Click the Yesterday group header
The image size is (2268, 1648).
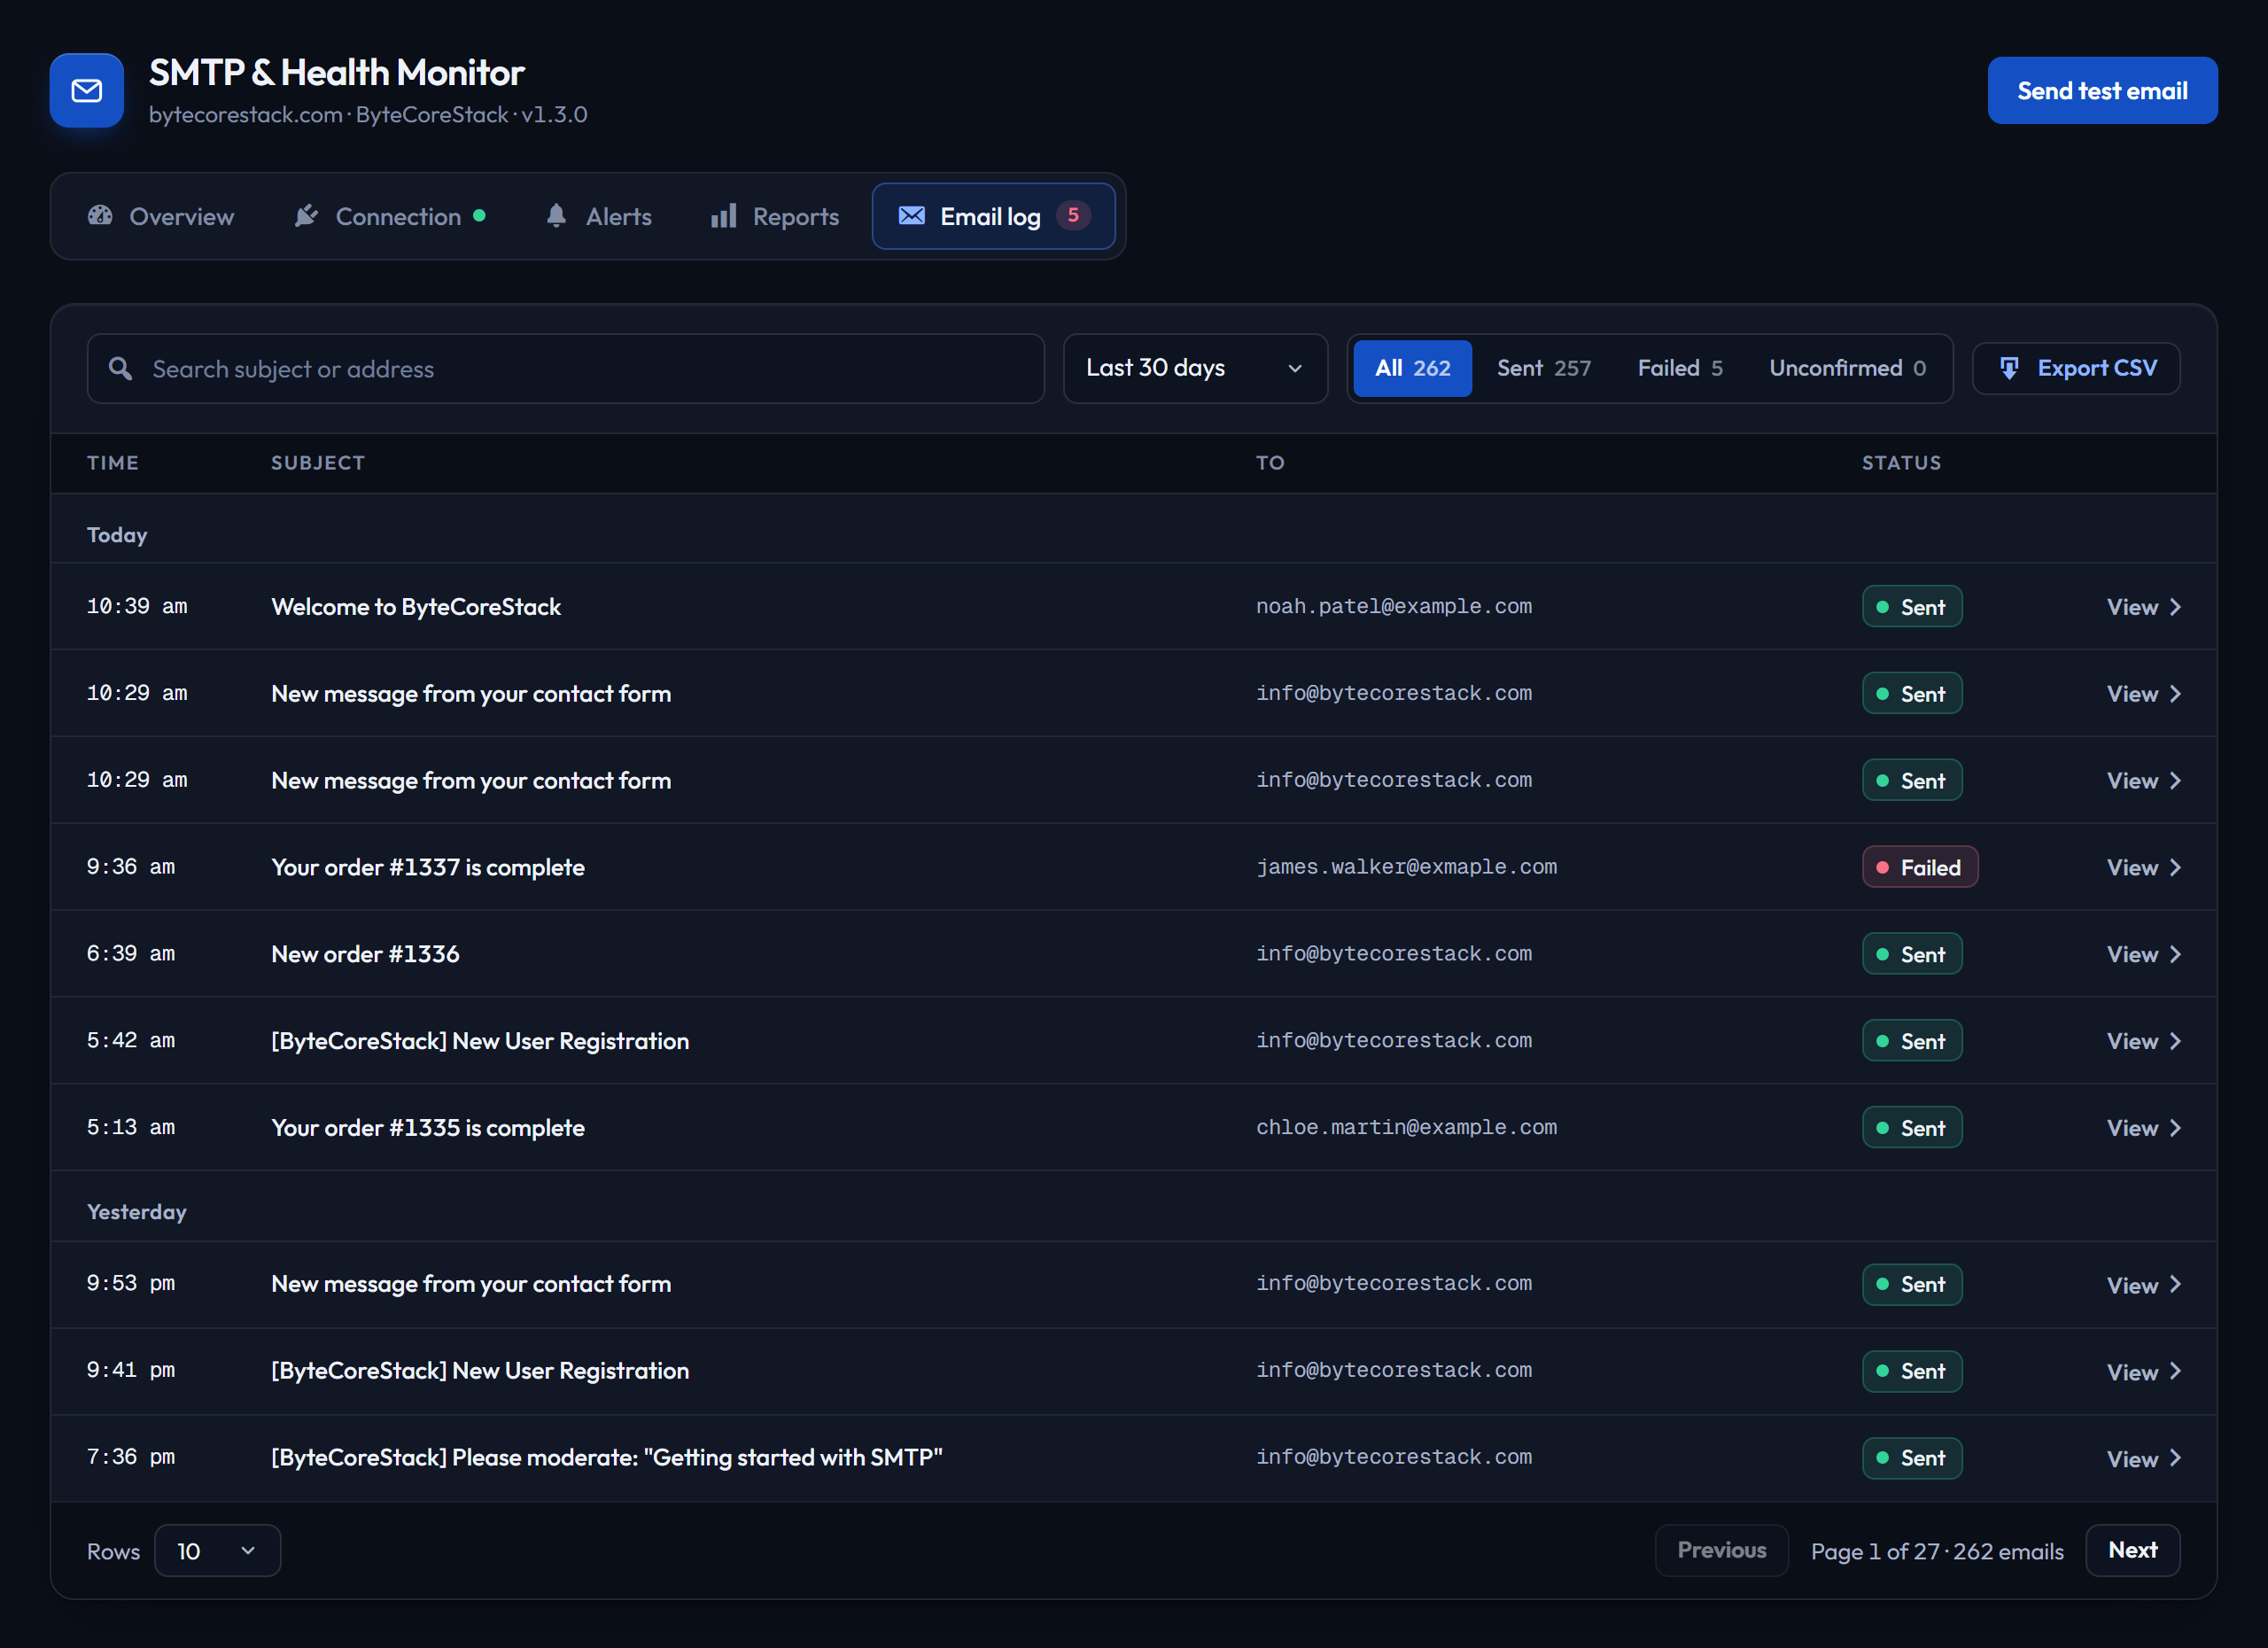point(137,1212)
